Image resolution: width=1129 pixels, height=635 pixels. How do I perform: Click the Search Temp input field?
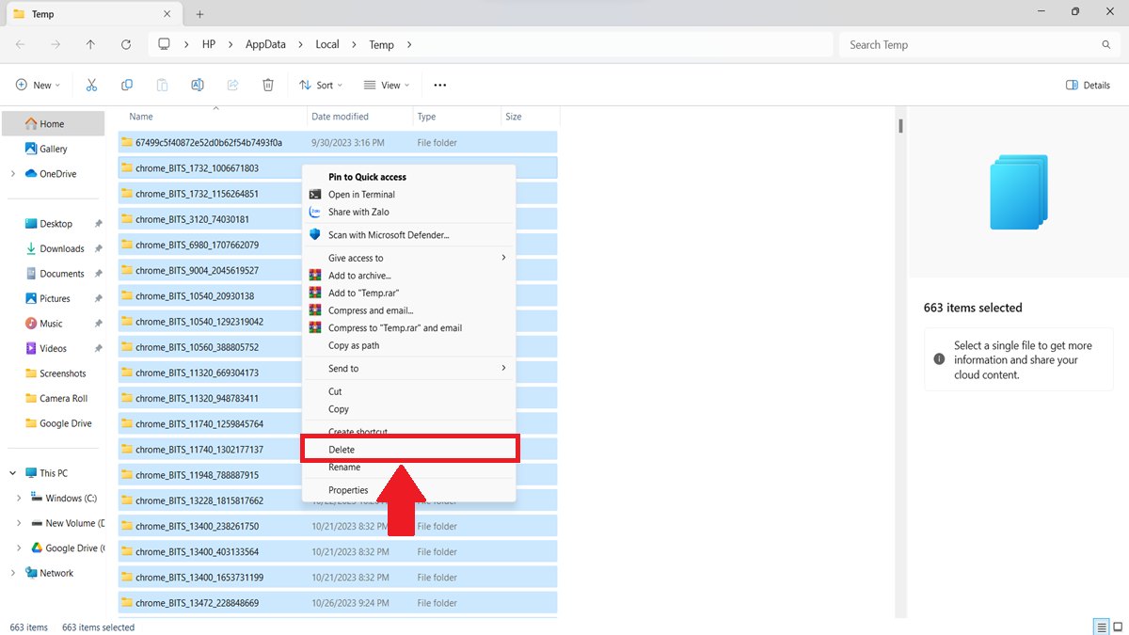(x=969, y=44)
